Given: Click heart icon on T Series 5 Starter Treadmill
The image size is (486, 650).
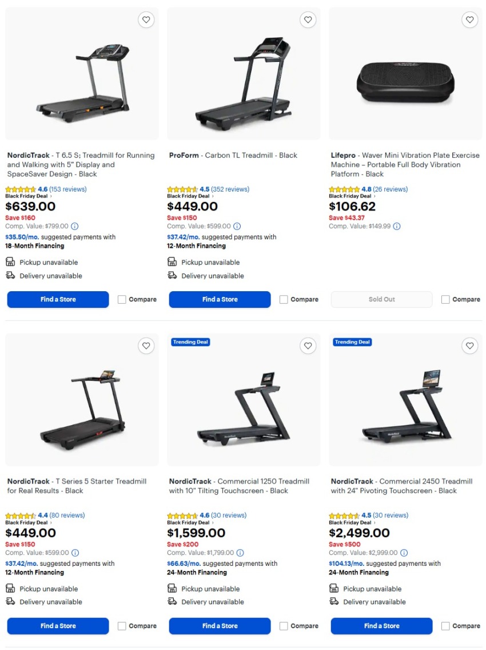Looking at the screenshot, I should (146, 346).
